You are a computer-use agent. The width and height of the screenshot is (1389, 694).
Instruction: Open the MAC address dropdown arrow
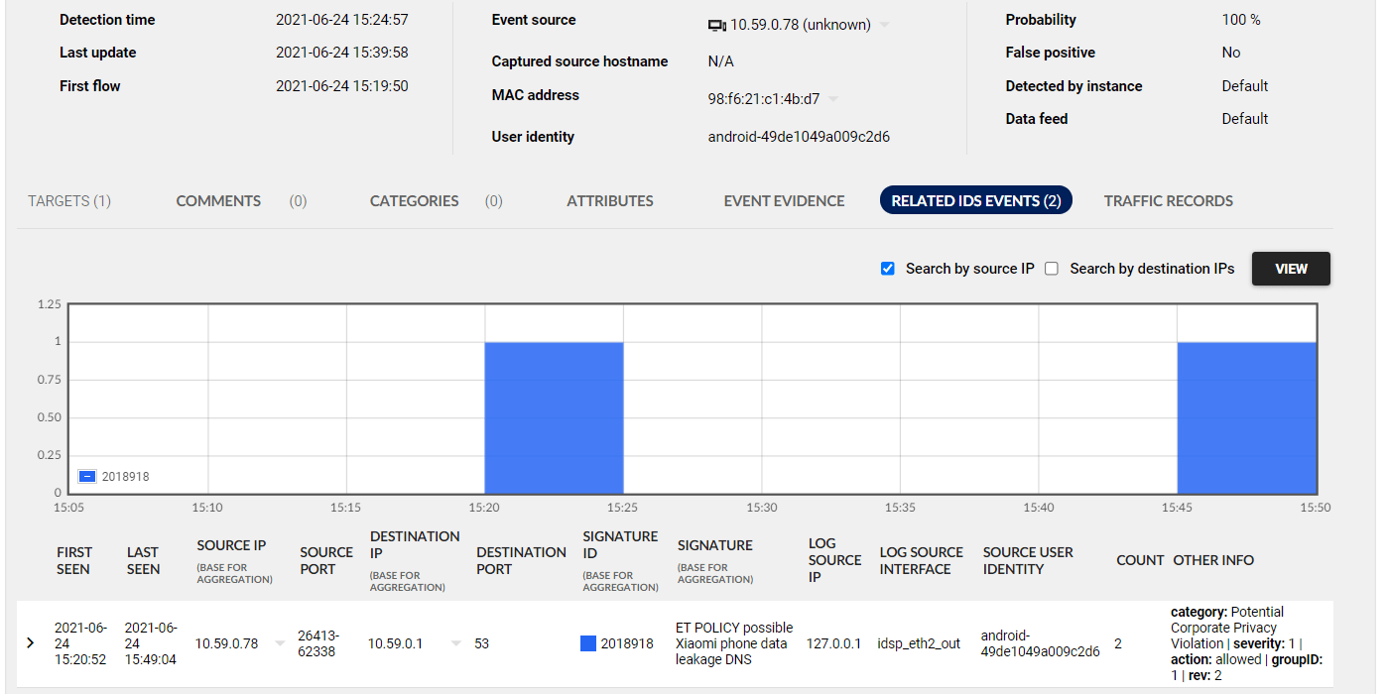(x=833, y=99)
